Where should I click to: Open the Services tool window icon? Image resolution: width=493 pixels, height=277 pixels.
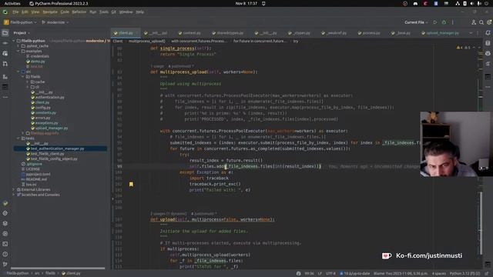(x=5, y=234)
